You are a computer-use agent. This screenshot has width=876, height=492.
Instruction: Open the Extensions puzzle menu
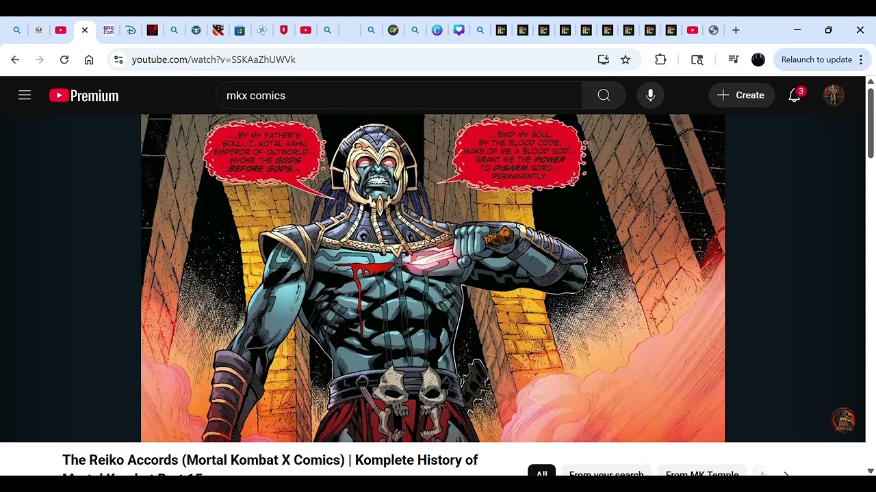[x=660, y=59]
